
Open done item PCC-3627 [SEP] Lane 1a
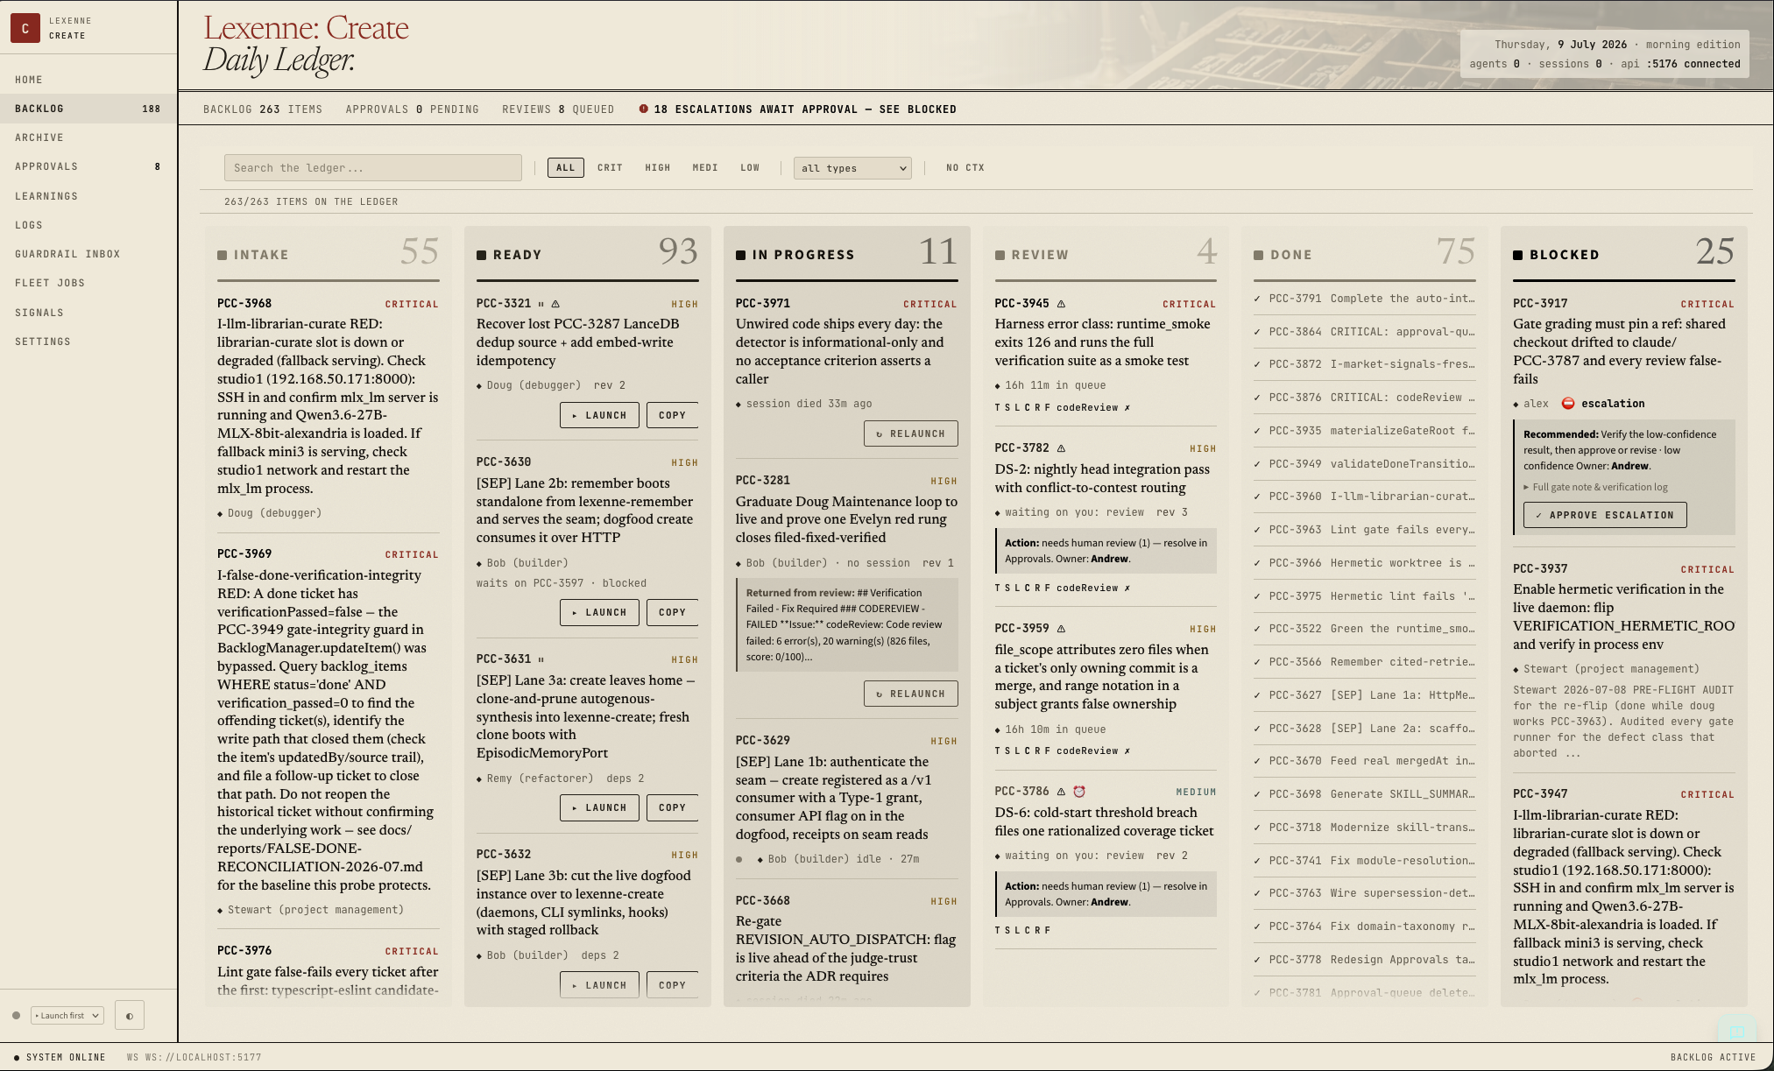coord(1365,695)
